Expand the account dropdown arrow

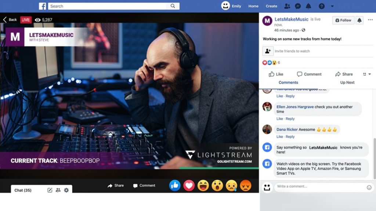coord(332,6)
